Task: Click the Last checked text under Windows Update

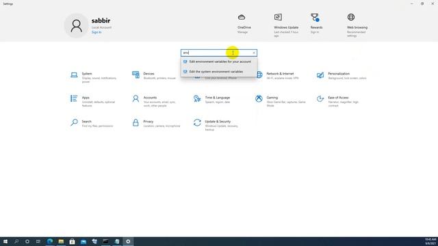Action: [286, 34]
